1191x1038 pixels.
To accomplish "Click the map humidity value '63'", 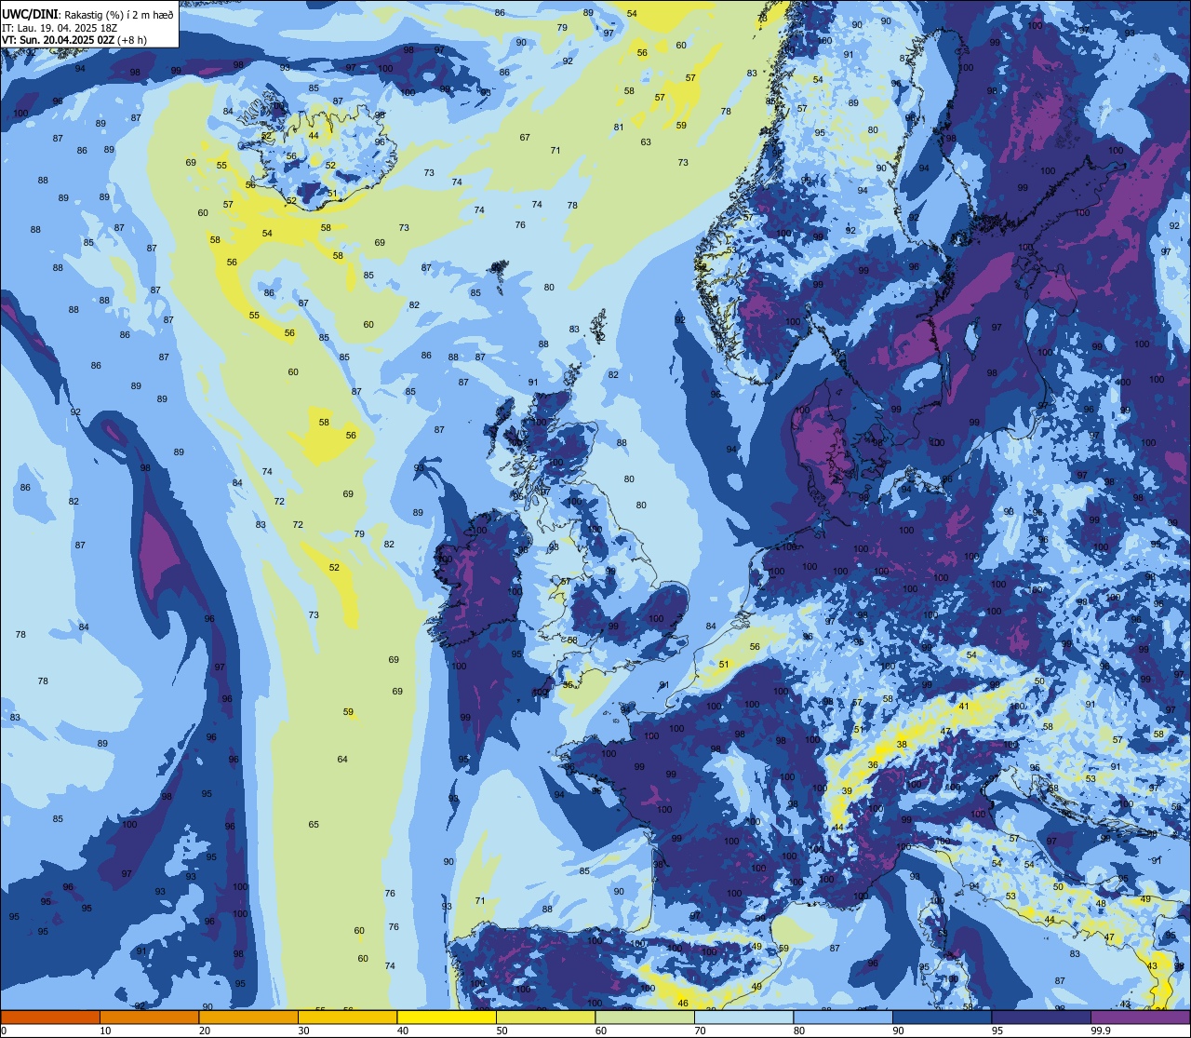I will coord(646,142).
